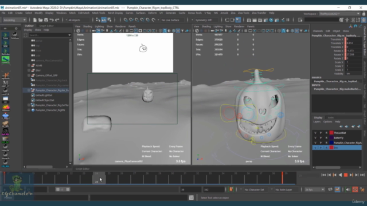Click the auto keyframe icon

[355, 189]
